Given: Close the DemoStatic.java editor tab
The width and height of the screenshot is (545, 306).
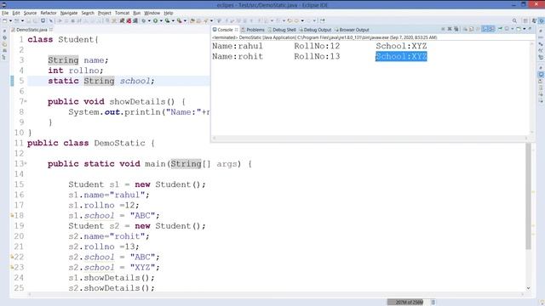Looking at the screenshot, I should point(51,30).
